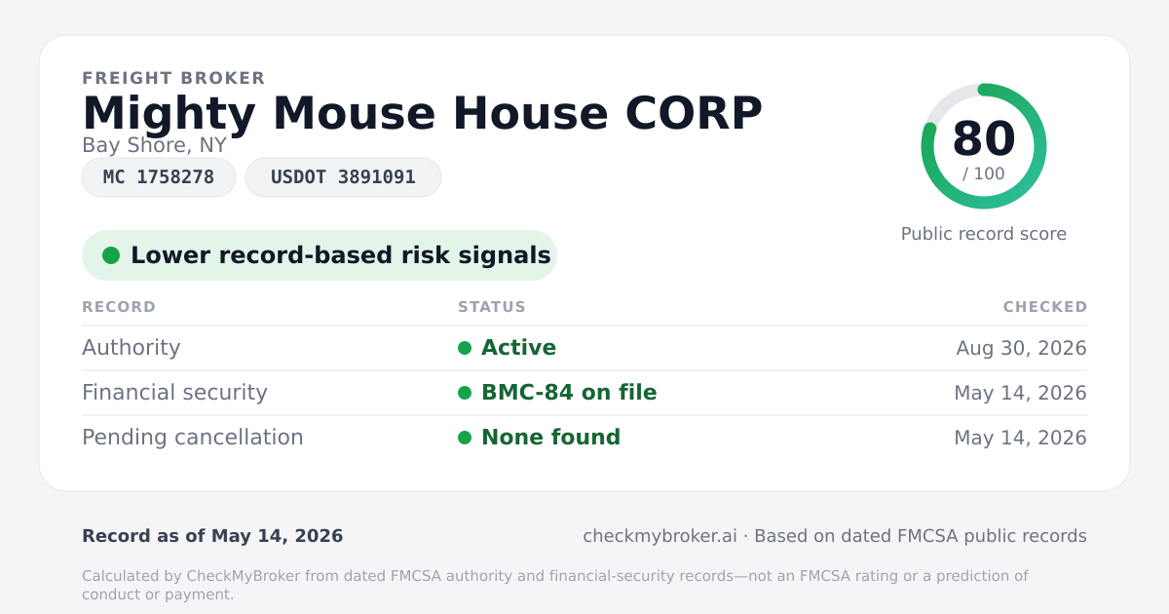The image size is (1169, 614).
Task: Click the Mighty Mouse House CORP title
Action: (x=422, y=113)
